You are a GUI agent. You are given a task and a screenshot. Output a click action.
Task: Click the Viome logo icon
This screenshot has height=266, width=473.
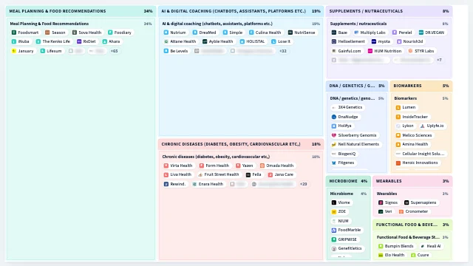click(334, 202)
